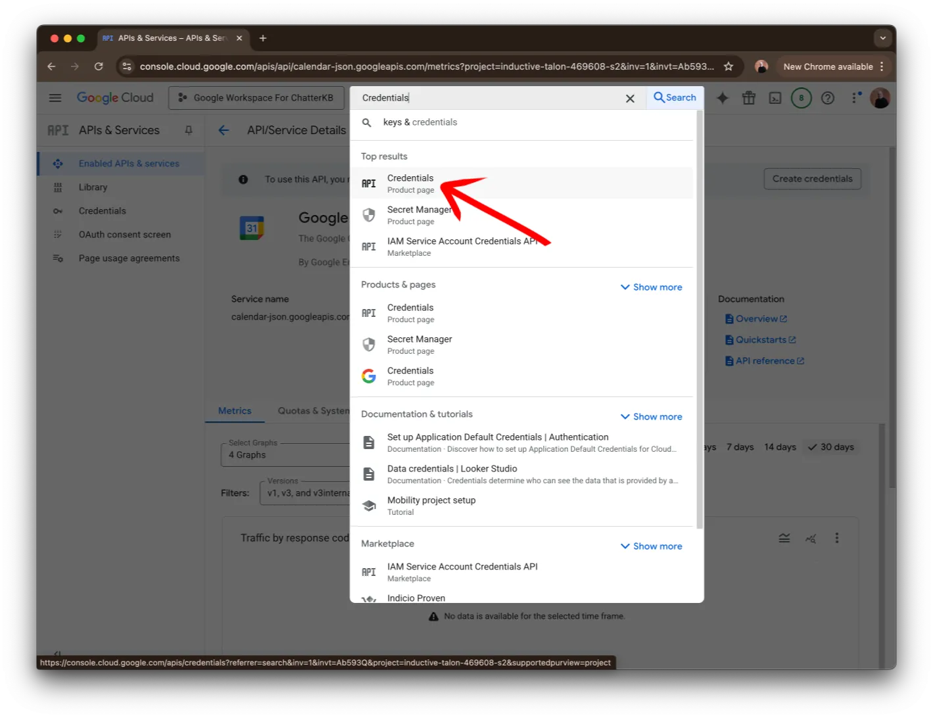Expand Products & pages Show more
This screenshot has height=718, width=933.
tap(651, 287)
